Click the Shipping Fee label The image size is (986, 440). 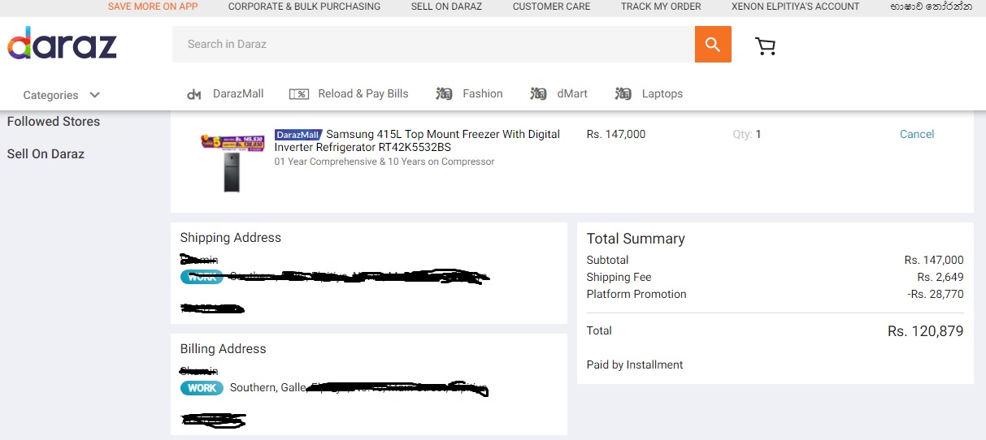(x=619, y=278)
